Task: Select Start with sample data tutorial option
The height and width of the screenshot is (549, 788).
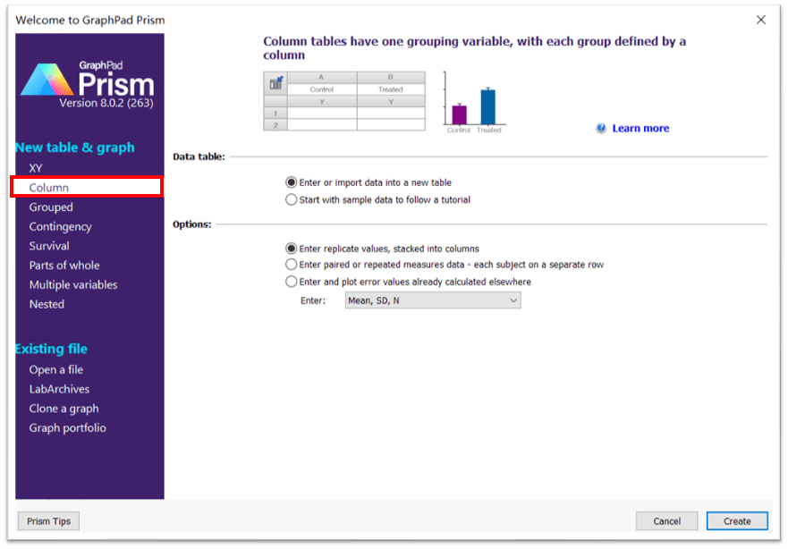Action: [x=292, y=200]
